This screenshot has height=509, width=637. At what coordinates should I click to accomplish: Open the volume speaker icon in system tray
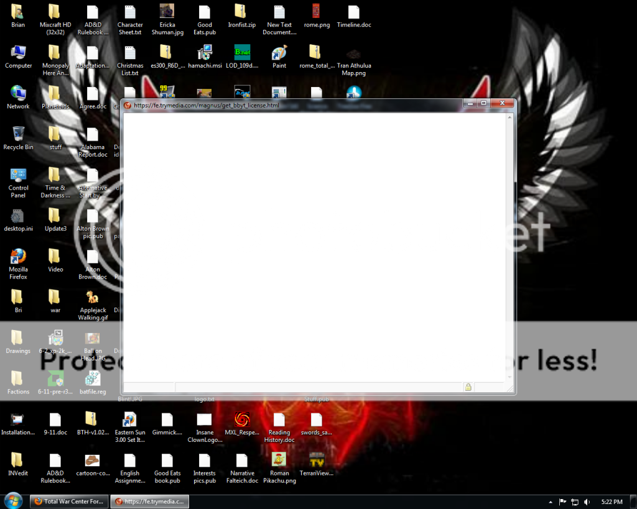click(x=587, y=502)
